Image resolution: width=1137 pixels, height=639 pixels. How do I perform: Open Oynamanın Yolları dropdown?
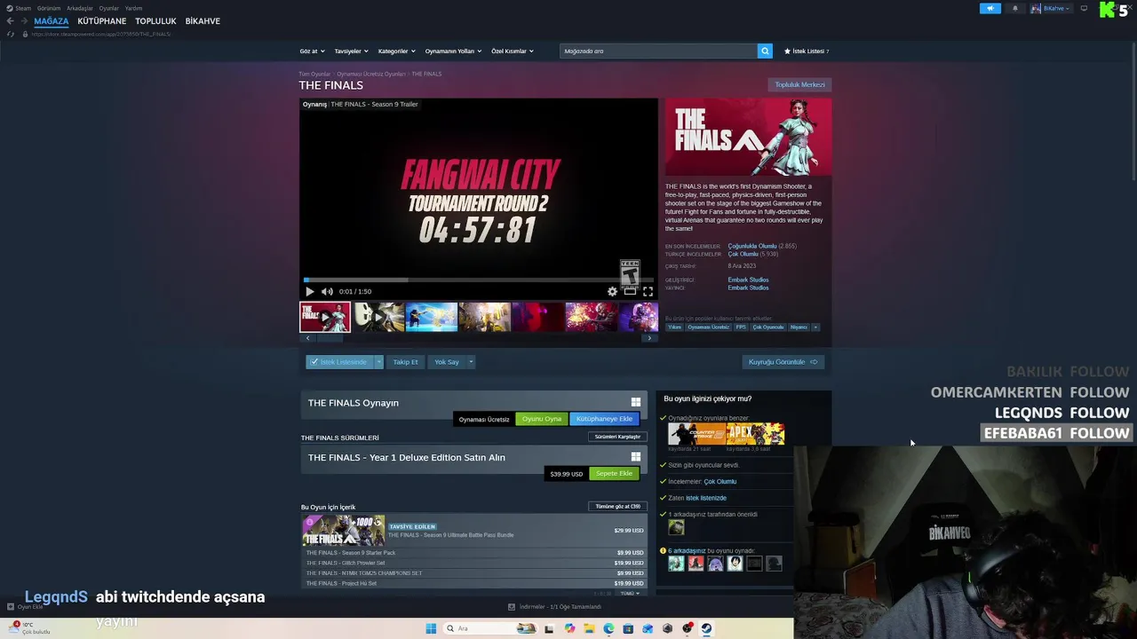tap(453, 51)
